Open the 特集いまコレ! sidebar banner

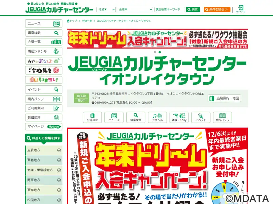(44, 80)
